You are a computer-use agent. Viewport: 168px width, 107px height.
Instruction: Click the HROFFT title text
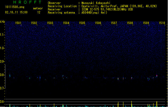click(28, 2)
